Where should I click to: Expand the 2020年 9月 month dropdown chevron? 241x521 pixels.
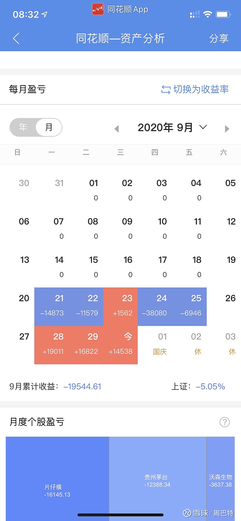[203, 127]
